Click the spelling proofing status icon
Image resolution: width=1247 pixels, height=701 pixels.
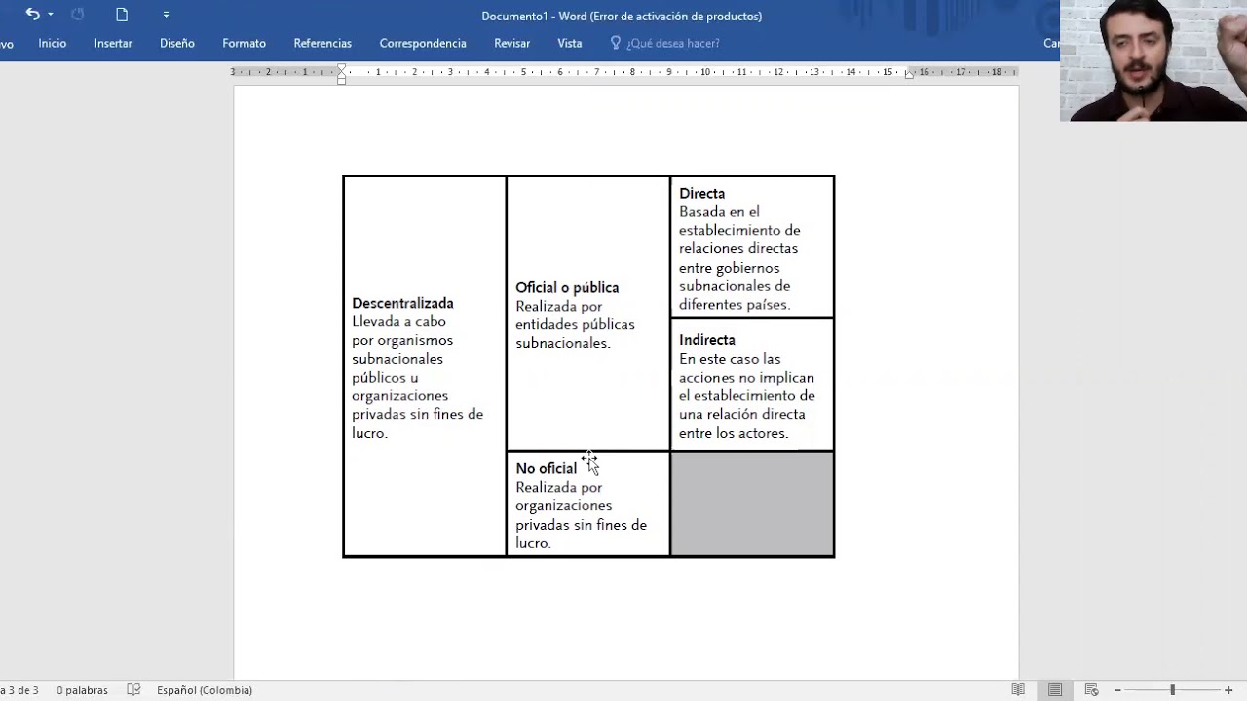coord(134,690)
